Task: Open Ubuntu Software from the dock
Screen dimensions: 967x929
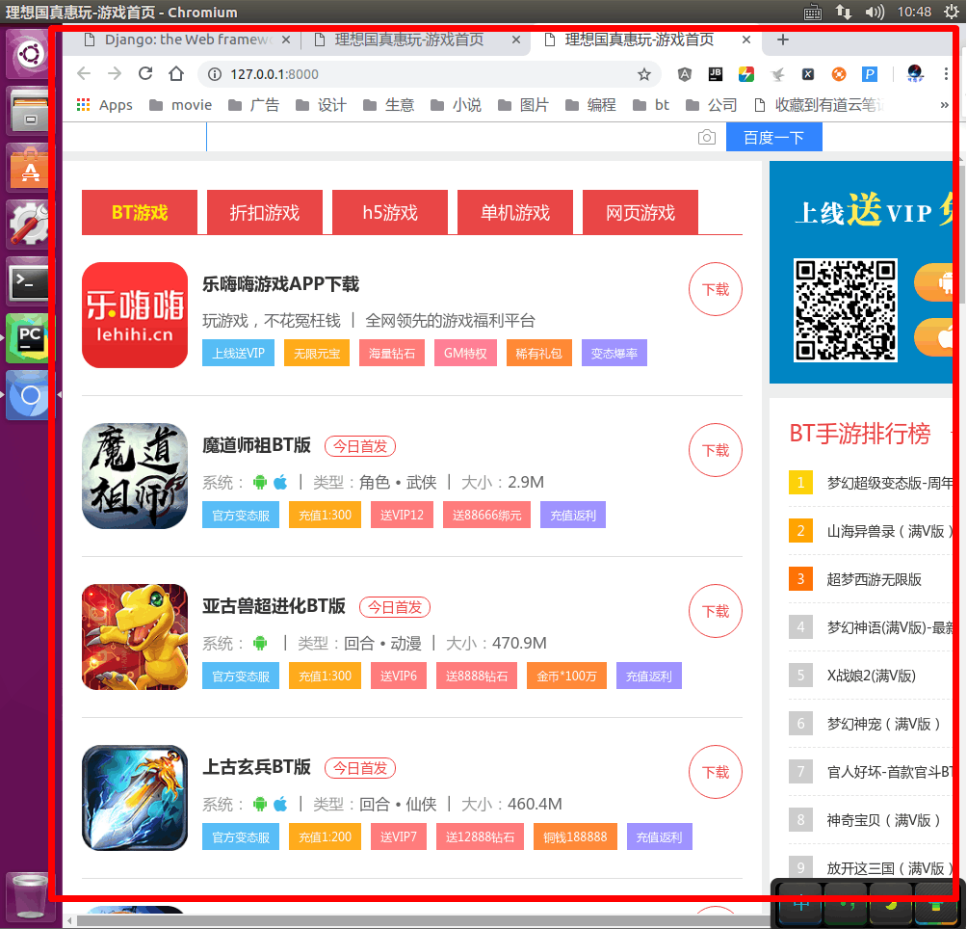Action: pyautogui.click(x=30, y=169)
